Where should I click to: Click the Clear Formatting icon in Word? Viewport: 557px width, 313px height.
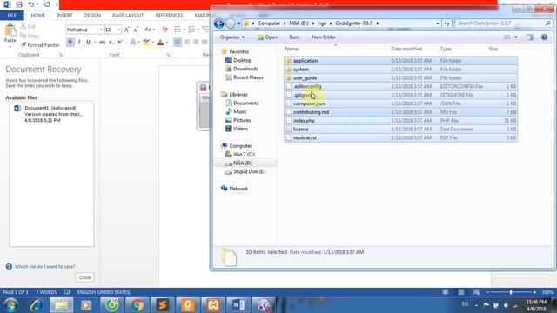(x=164, y=30)
